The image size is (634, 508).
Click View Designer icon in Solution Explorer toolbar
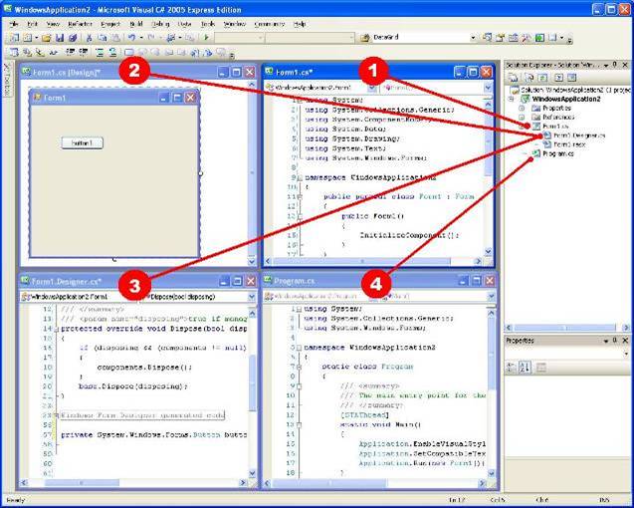[x=571, y=78]
